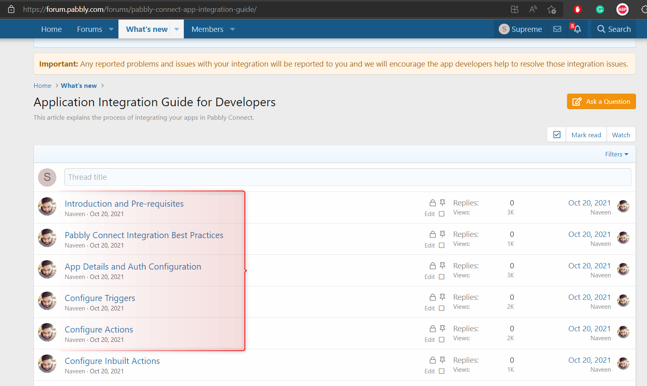
Task: Open the Configure Actions thread
Action: 99,329
